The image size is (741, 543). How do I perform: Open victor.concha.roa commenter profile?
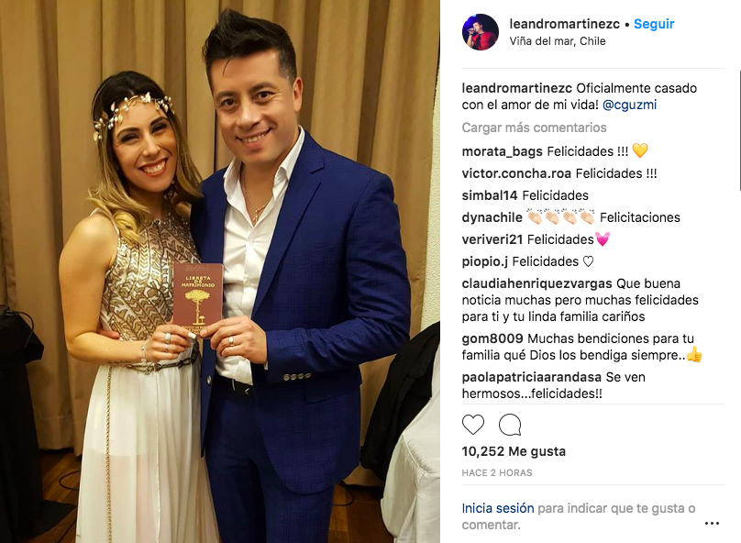[x=516, y=173]
